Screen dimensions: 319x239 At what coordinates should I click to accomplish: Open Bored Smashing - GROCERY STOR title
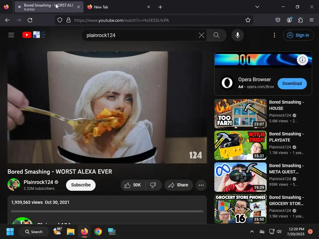click(x=286, y=200)
